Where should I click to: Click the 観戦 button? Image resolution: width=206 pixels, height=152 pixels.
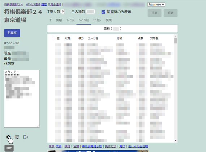[171, 13]
